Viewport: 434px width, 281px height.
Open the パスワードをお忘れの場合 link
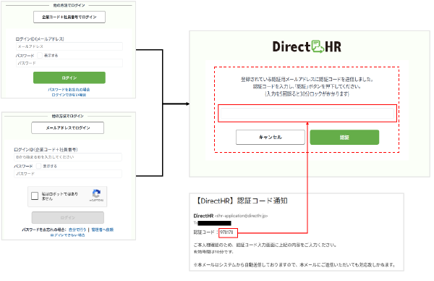[x=69, y=90]
